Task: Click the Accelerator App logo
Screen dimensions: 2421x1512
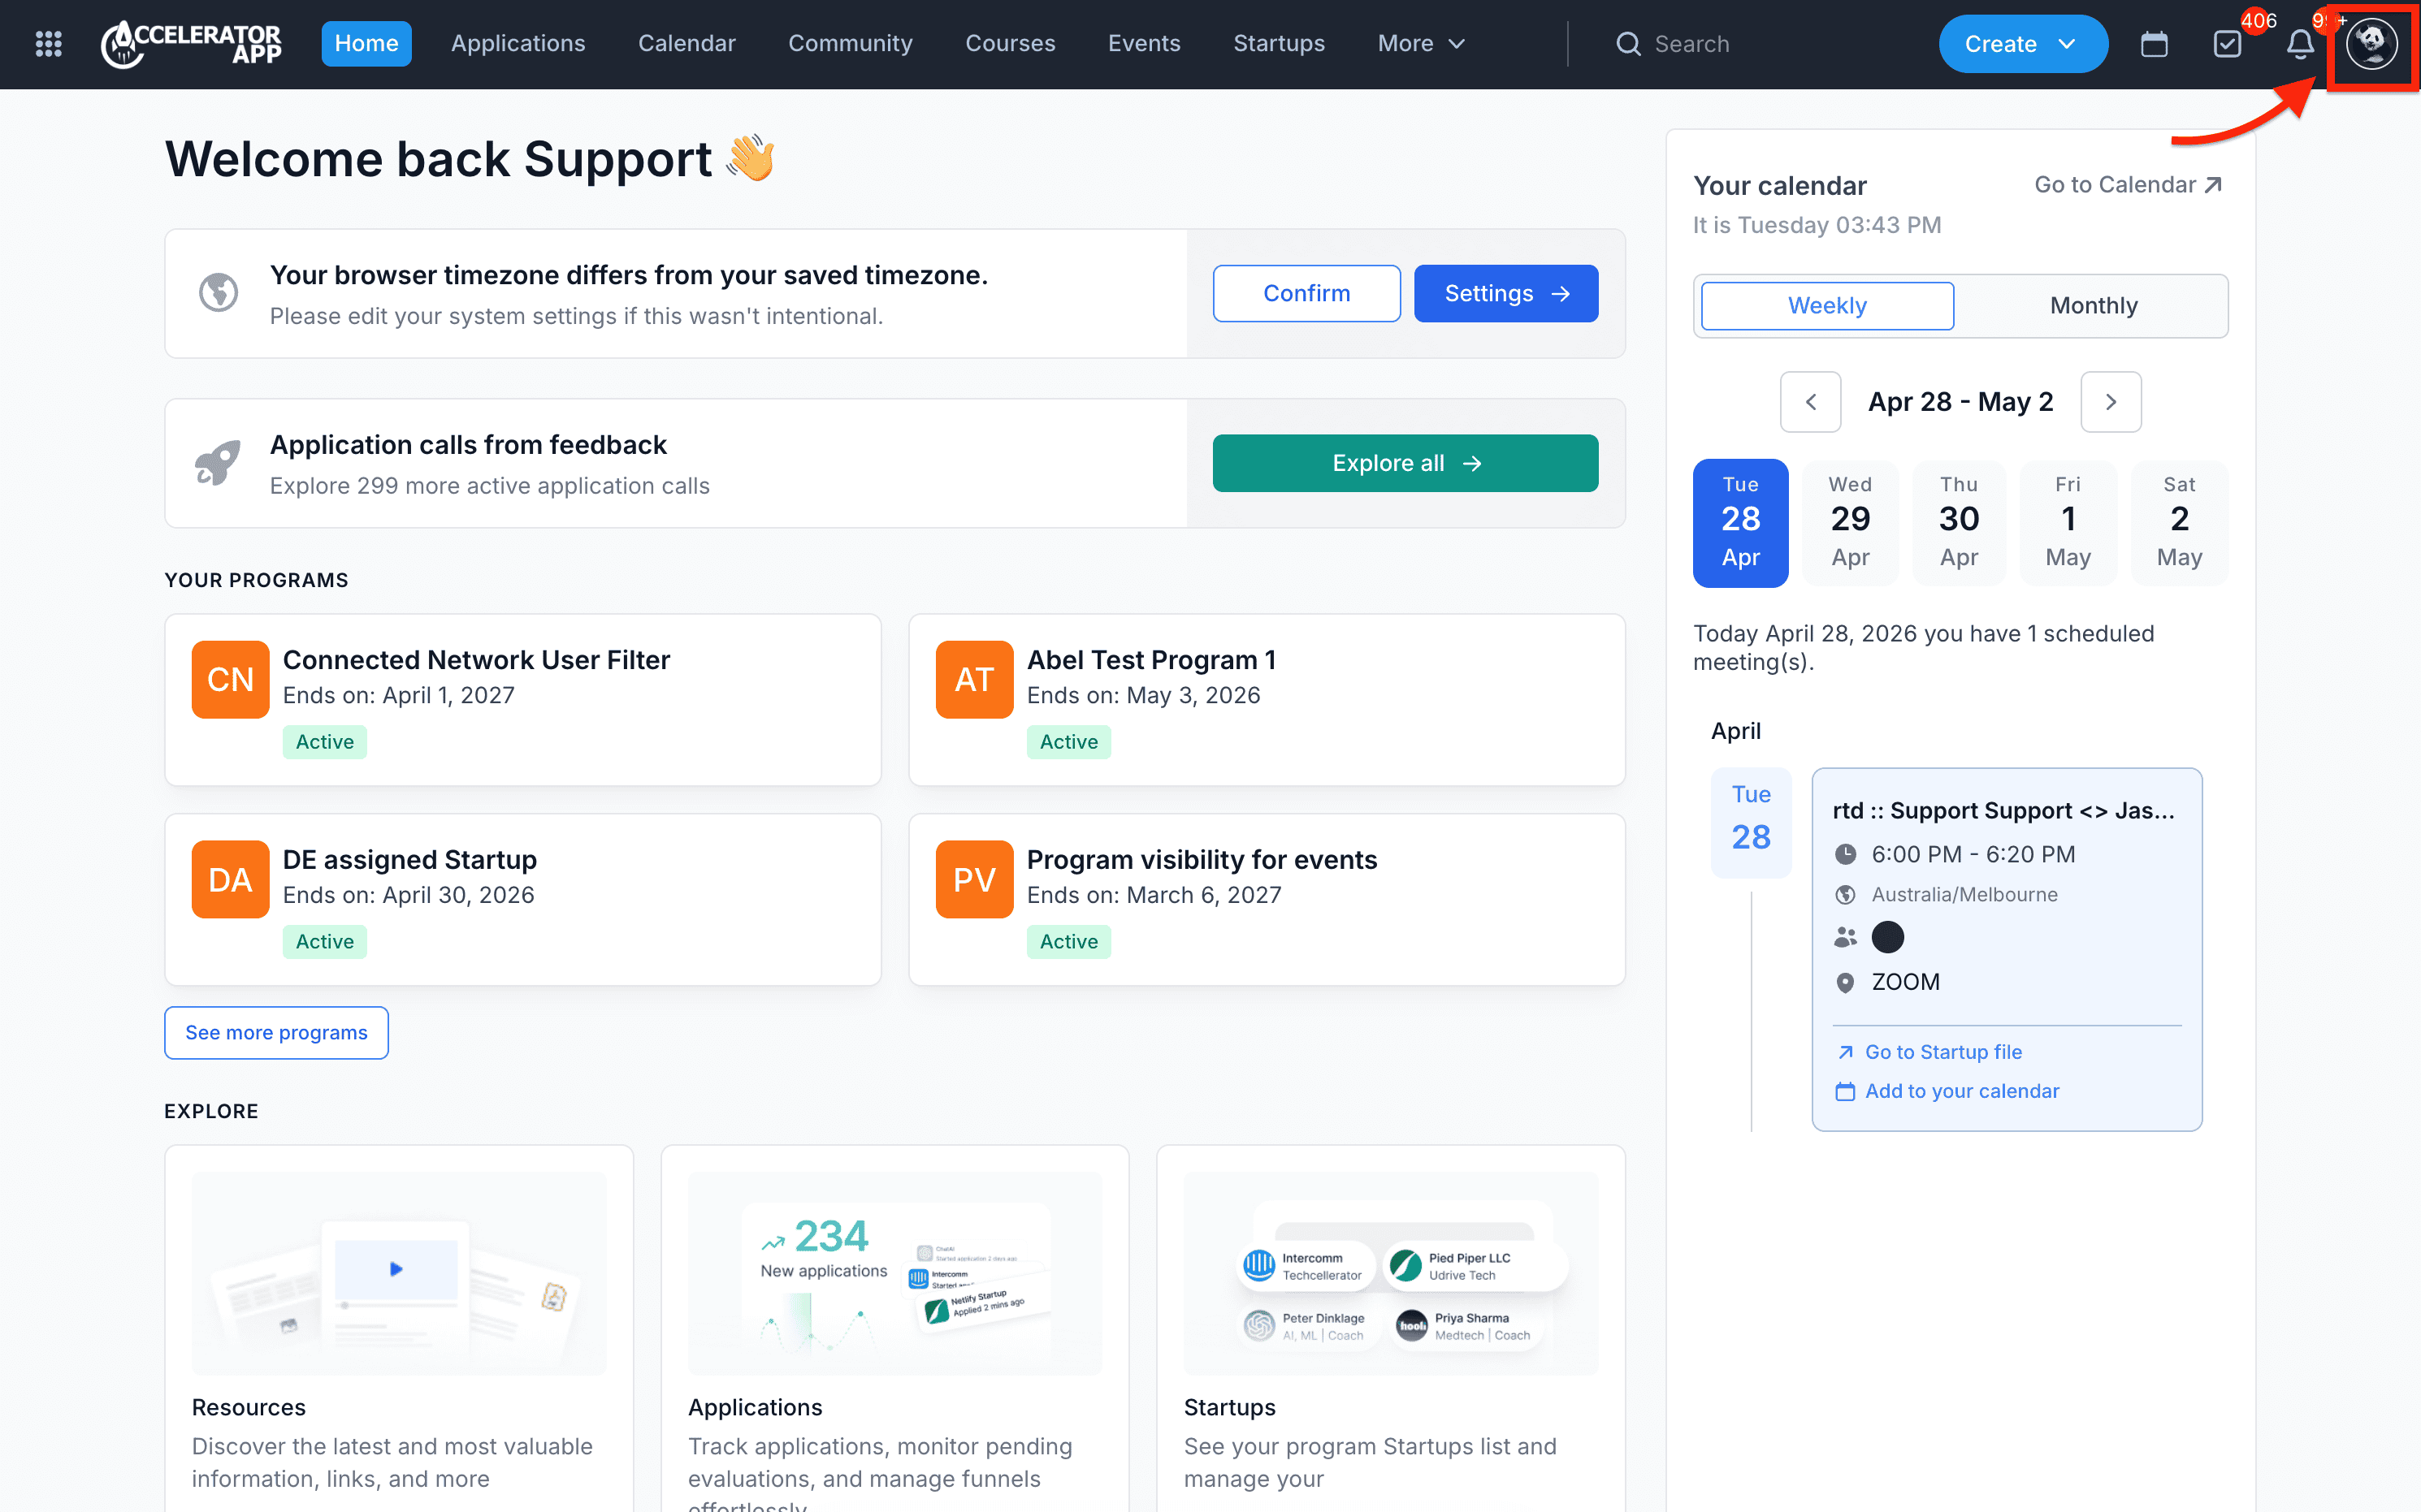Action: (x=192, y=43)
